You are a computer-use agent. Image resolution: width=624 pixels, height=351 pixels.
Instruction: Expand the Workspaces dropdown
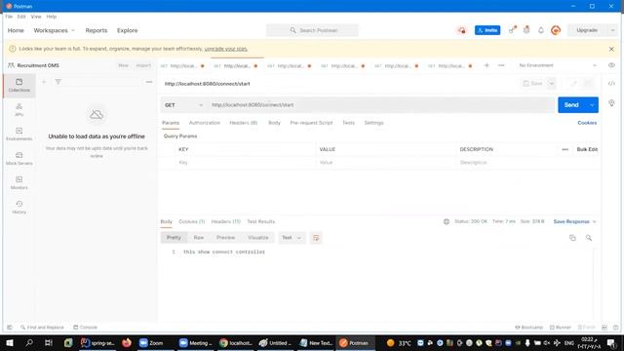[x=55, y=30]
